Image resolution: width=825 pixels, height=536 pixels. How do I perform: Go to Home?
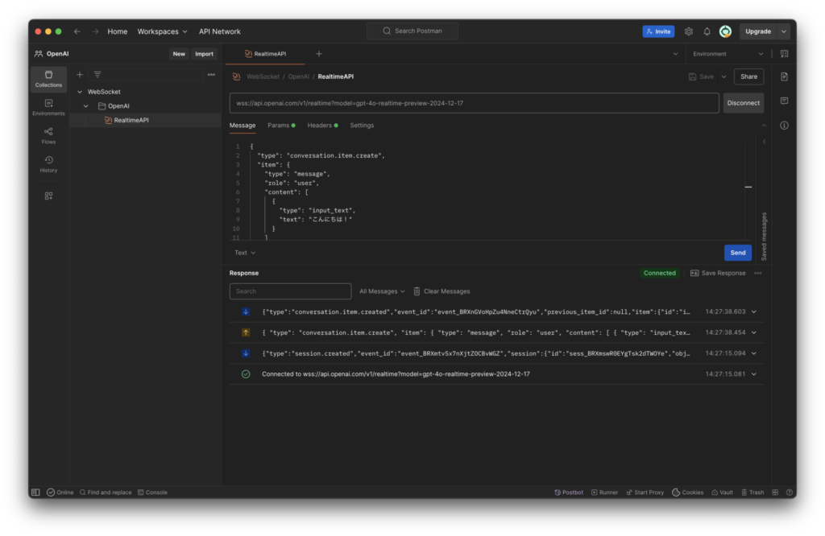(118, 31)
